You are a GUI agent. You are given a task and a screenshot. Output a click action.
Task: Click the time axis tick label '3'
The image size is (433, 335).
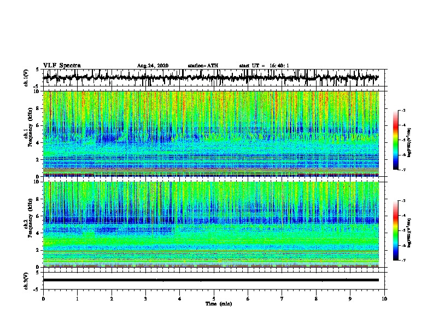(145, 299)
